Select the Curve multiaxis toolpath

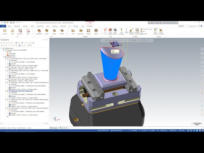point(73,32)
